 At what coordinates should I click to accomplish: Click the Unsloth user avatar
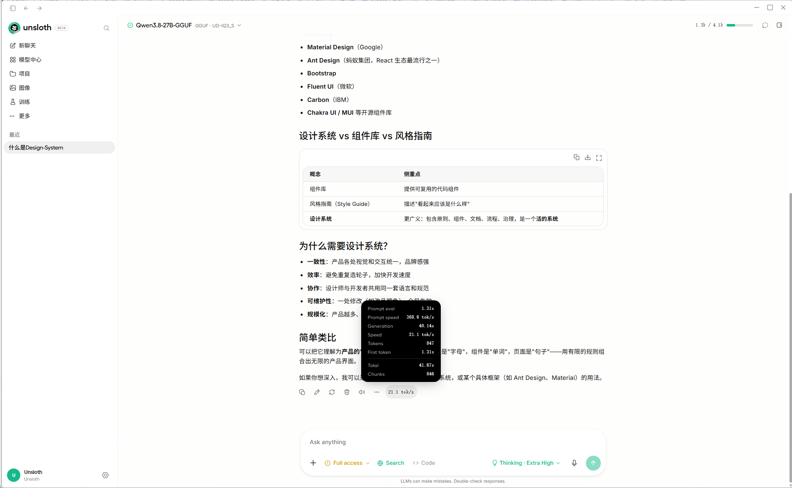click(x=14, y=475)
